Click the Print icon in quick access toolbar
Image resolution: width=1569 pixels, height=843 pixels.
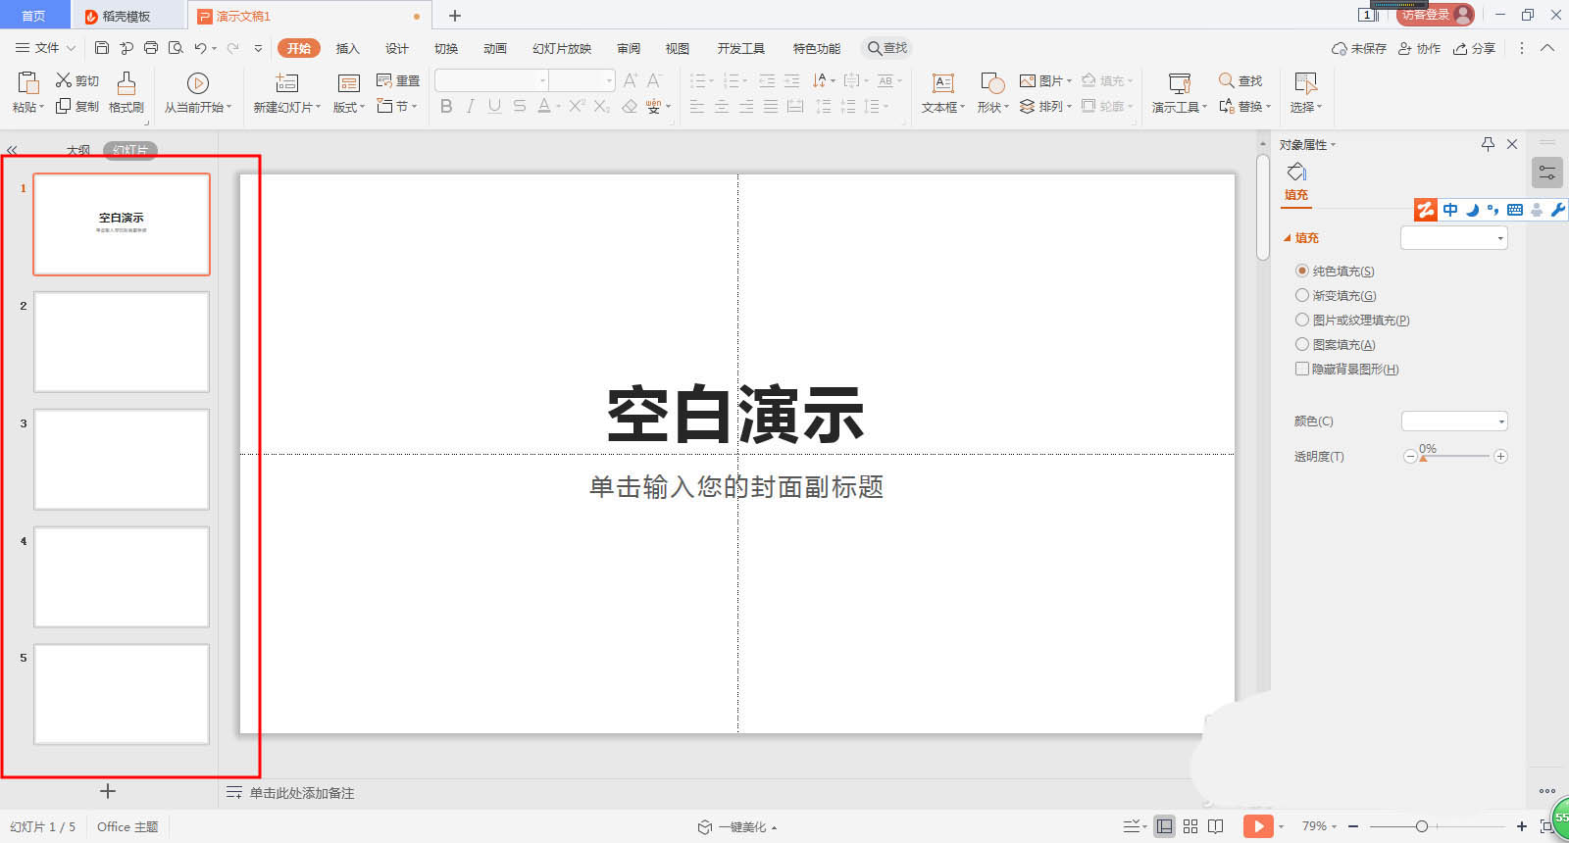tap(151, 48)
